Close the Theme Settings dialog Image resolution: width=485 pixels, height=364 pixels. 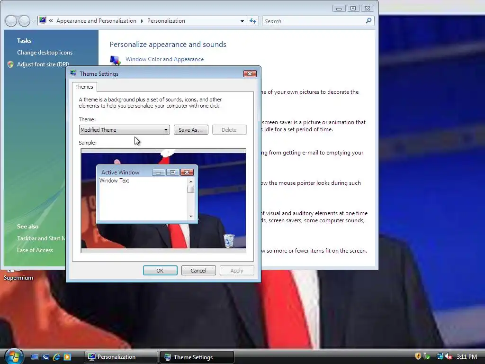pyautogui.click(x=250, y=73)
